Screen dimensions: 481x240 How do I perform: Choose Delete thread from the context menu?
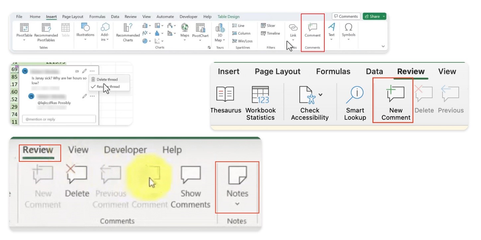pos(107,80)
